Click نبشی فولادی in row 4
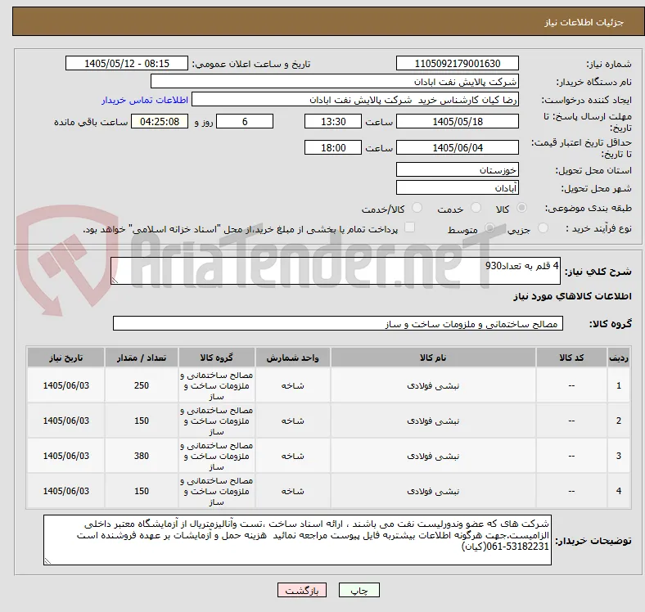The width and height of the screenshot is (645, 612). click(433, 491)
